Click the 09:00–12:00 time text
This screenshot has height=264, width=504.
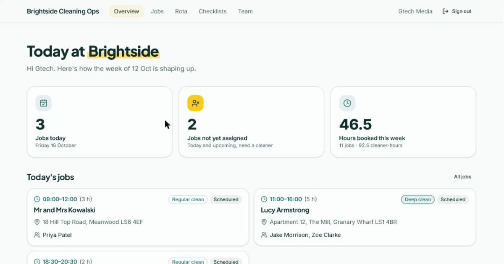coord(60,199)
